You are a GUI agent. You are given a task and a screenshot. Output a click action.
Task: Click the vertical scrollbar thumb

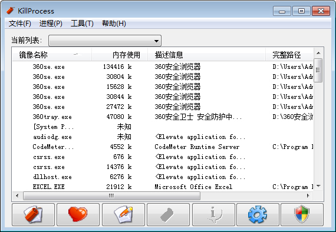(318, 70)
